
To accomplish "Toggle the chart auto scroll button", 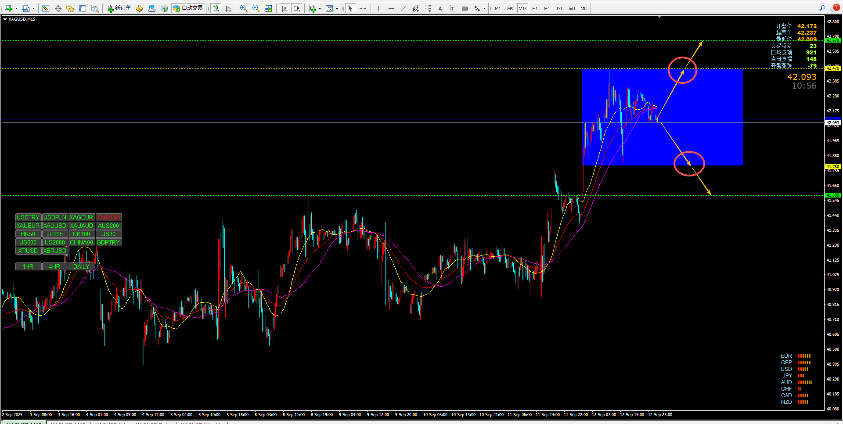I will point(285,8).
